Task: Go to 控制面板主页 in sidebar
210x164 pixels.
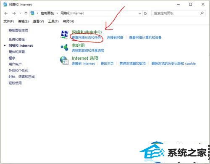Action: coord(18,30)
